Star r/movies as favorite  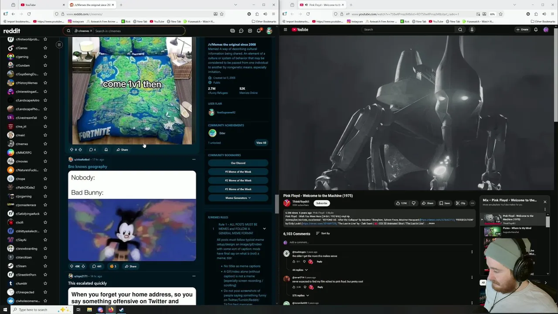pyautogui.click(x=45, y=161)
